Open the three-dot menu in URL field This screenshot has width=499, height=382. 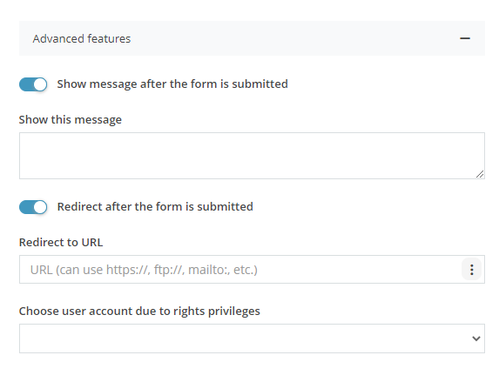point(472,270)
